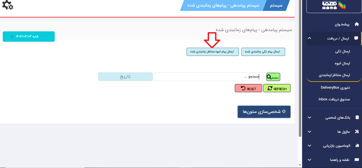Click the شخصی‌سازی ستون‌ها button
362x168 pixels.
click(264, 112)
